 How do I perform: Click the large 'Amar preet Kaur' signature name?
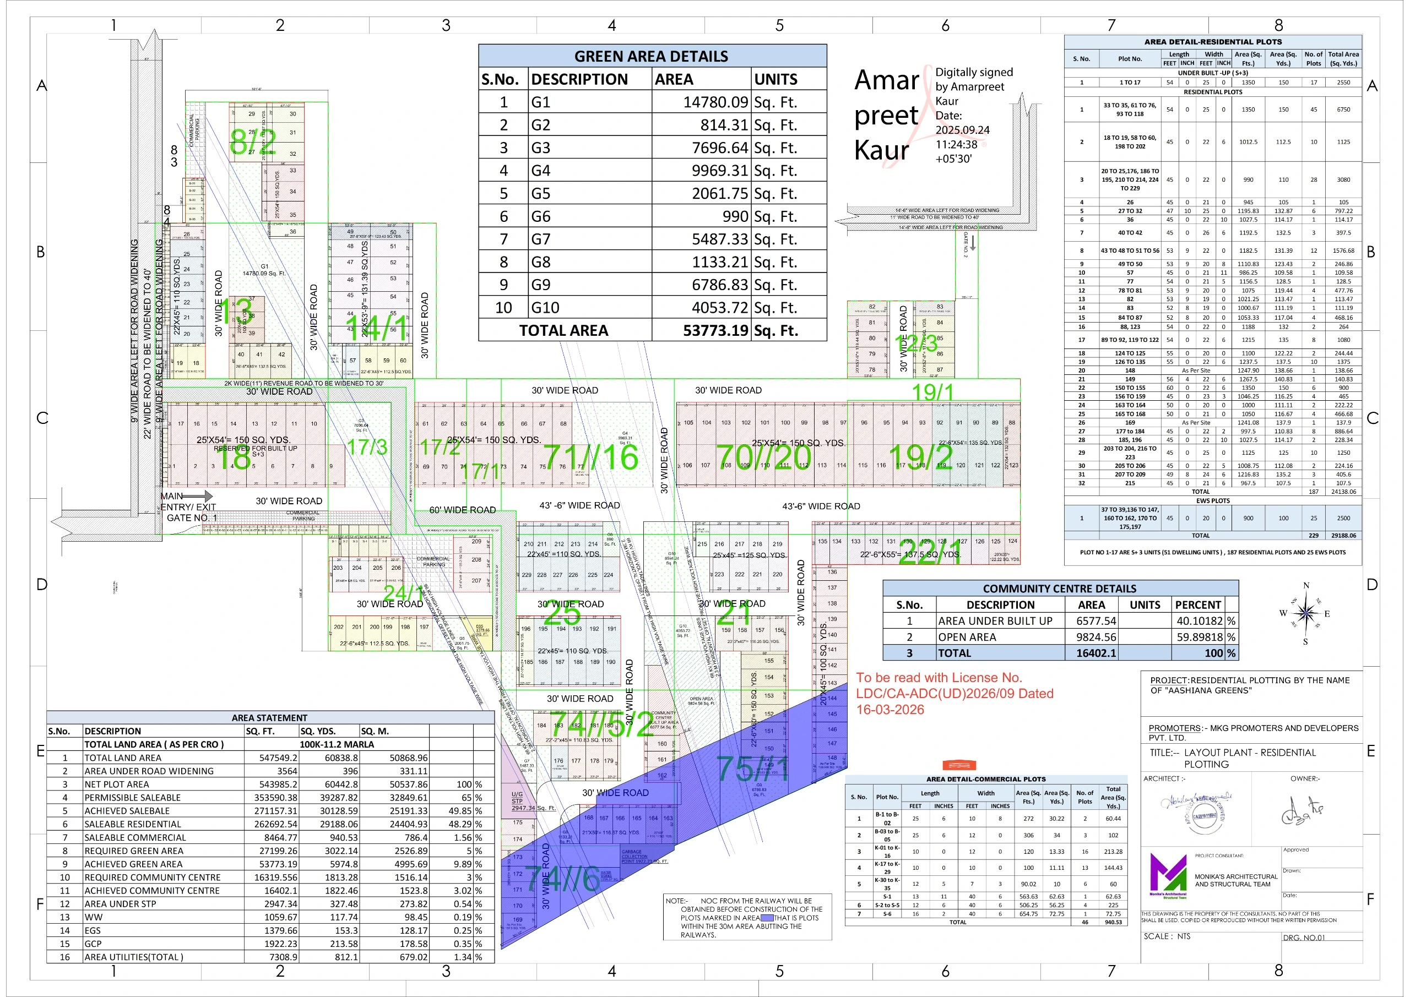(886, 116)
